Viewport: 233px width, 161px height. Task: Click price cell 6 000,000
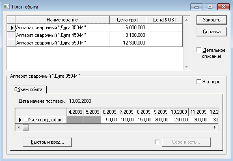127,28
